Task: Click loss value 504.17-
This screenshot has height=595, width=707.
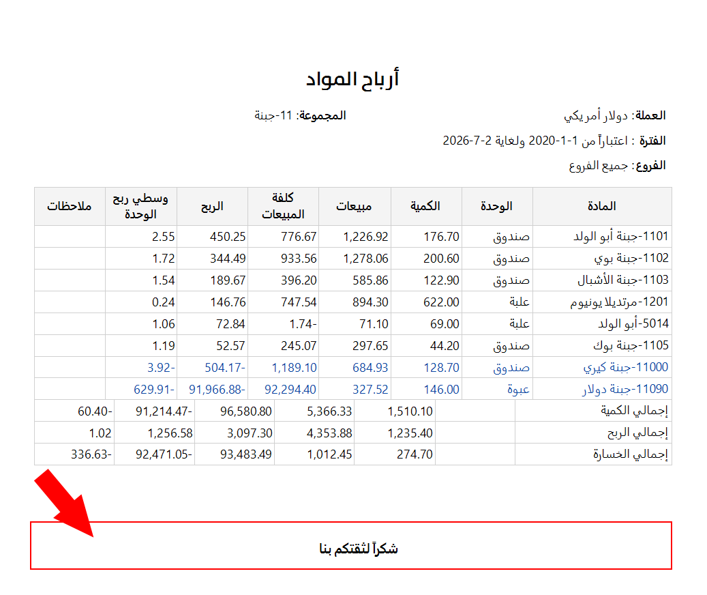Action: 225,368
